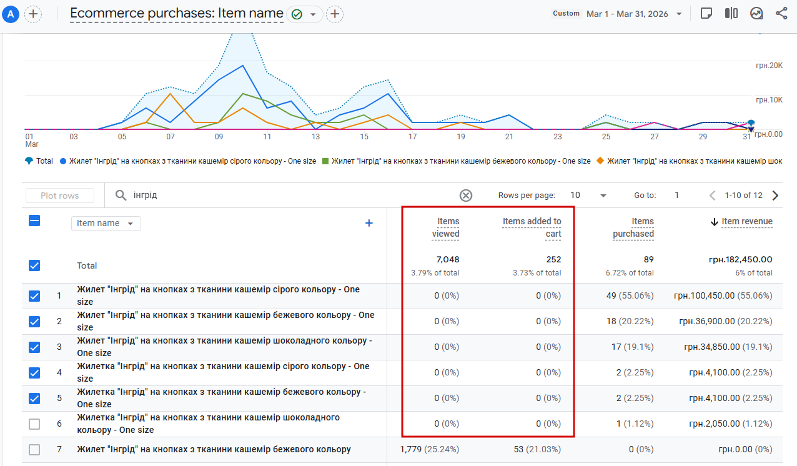Open the Item name dimension dropdown

106,224
